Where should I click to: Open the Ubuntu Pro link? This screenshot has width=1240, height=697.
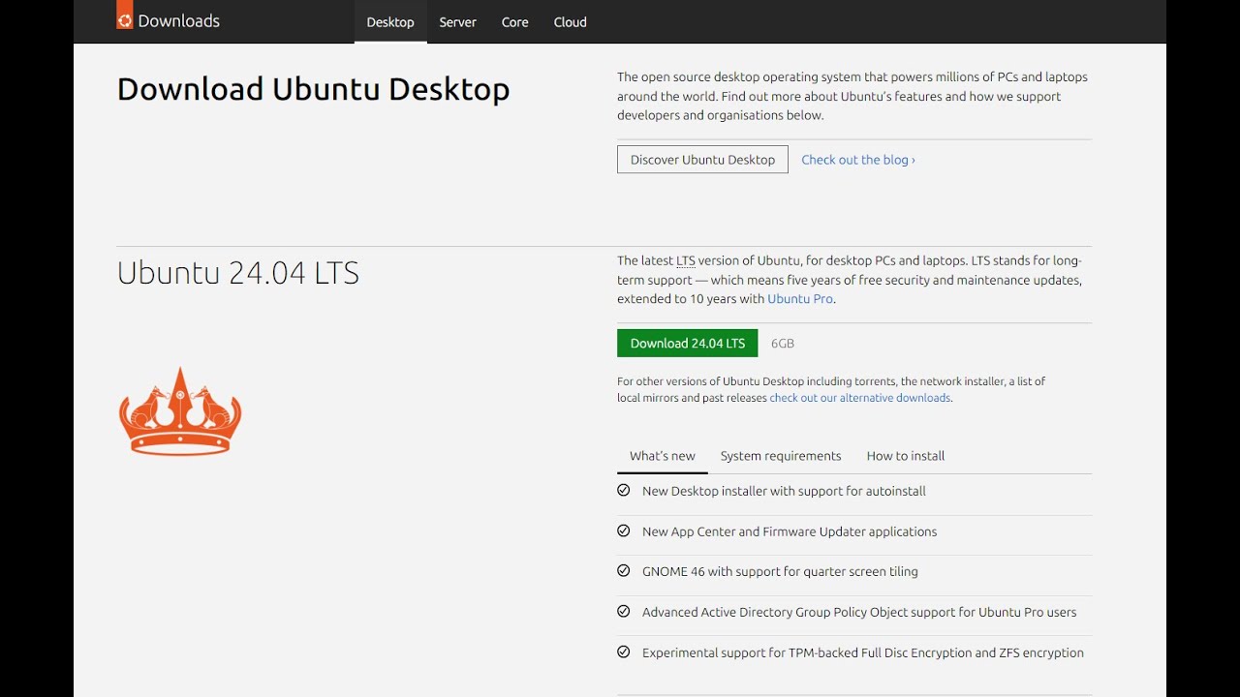800,299
